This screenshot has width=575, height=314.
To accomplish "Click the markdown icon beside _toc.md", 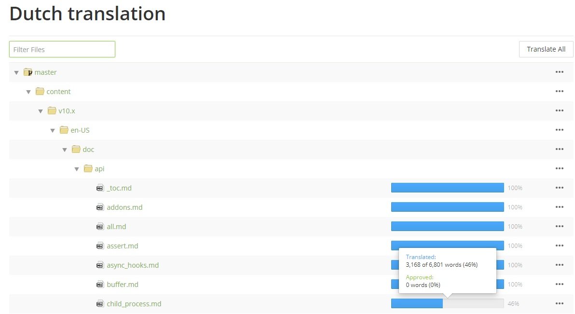I will pos(100,188).
